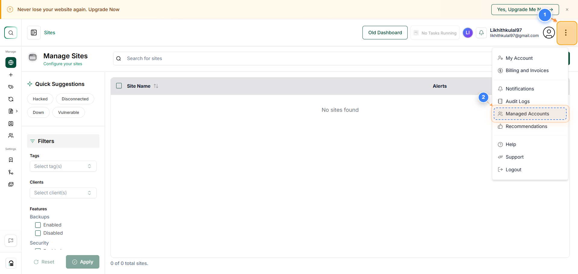
Task: Click the Manage Sites window icon
Action: pos(33,57)
